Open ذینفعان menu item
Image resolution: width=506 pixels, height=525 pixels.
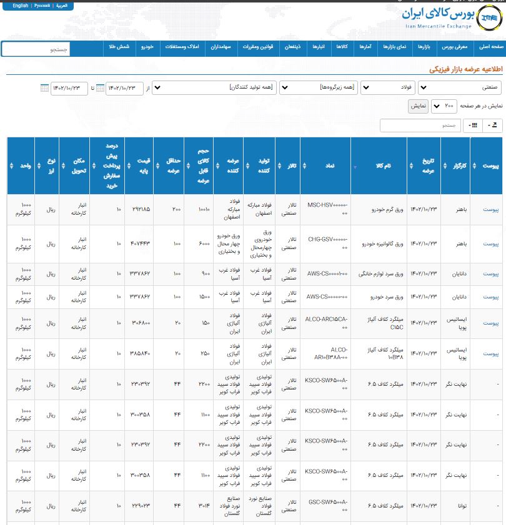coord(292,47)
